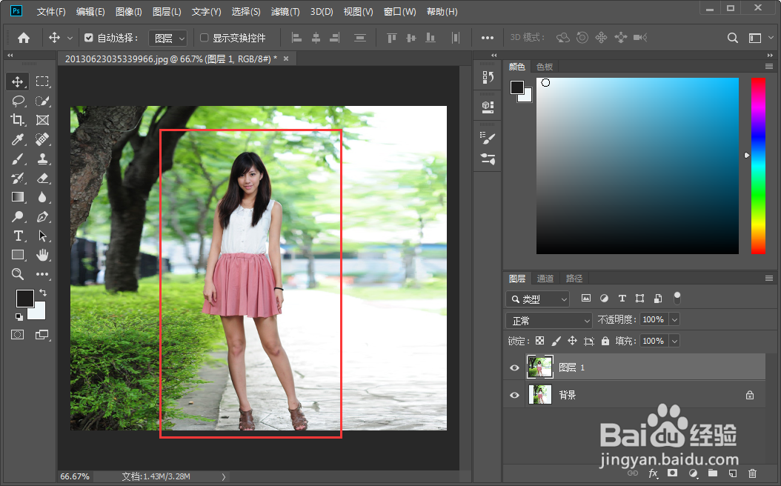
Task: Select the Crop tool
Action: 18,120
